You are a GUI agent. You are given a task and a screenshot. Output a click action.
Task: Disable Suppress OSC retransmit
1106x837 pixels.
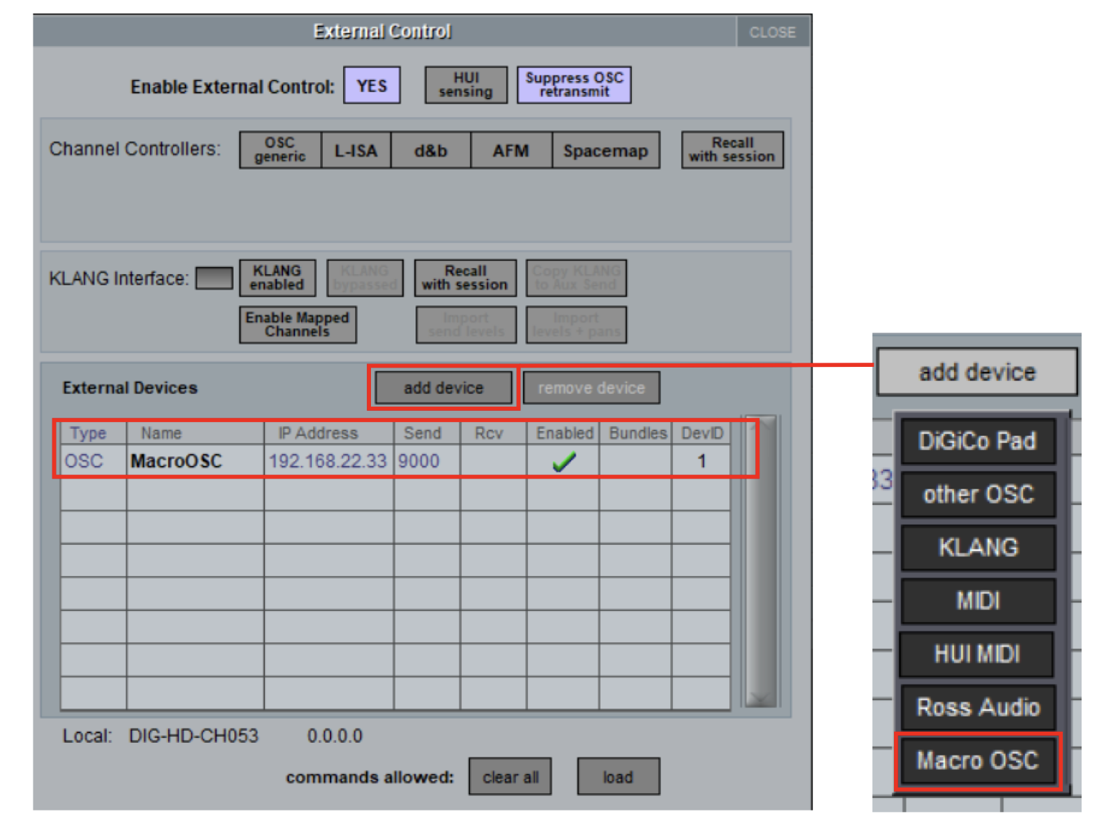pos(573,85)
